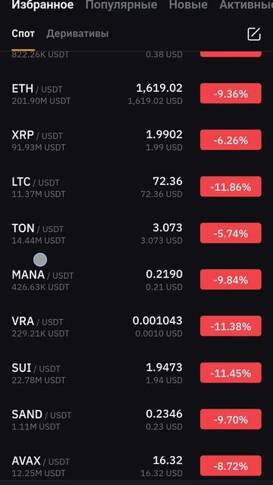273x485 pixels.
Task: Select the Избранное tab
Action: pos(42,5)
